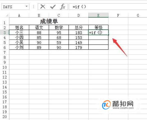Open the Insert Function fx dialog

pos(63,7)
